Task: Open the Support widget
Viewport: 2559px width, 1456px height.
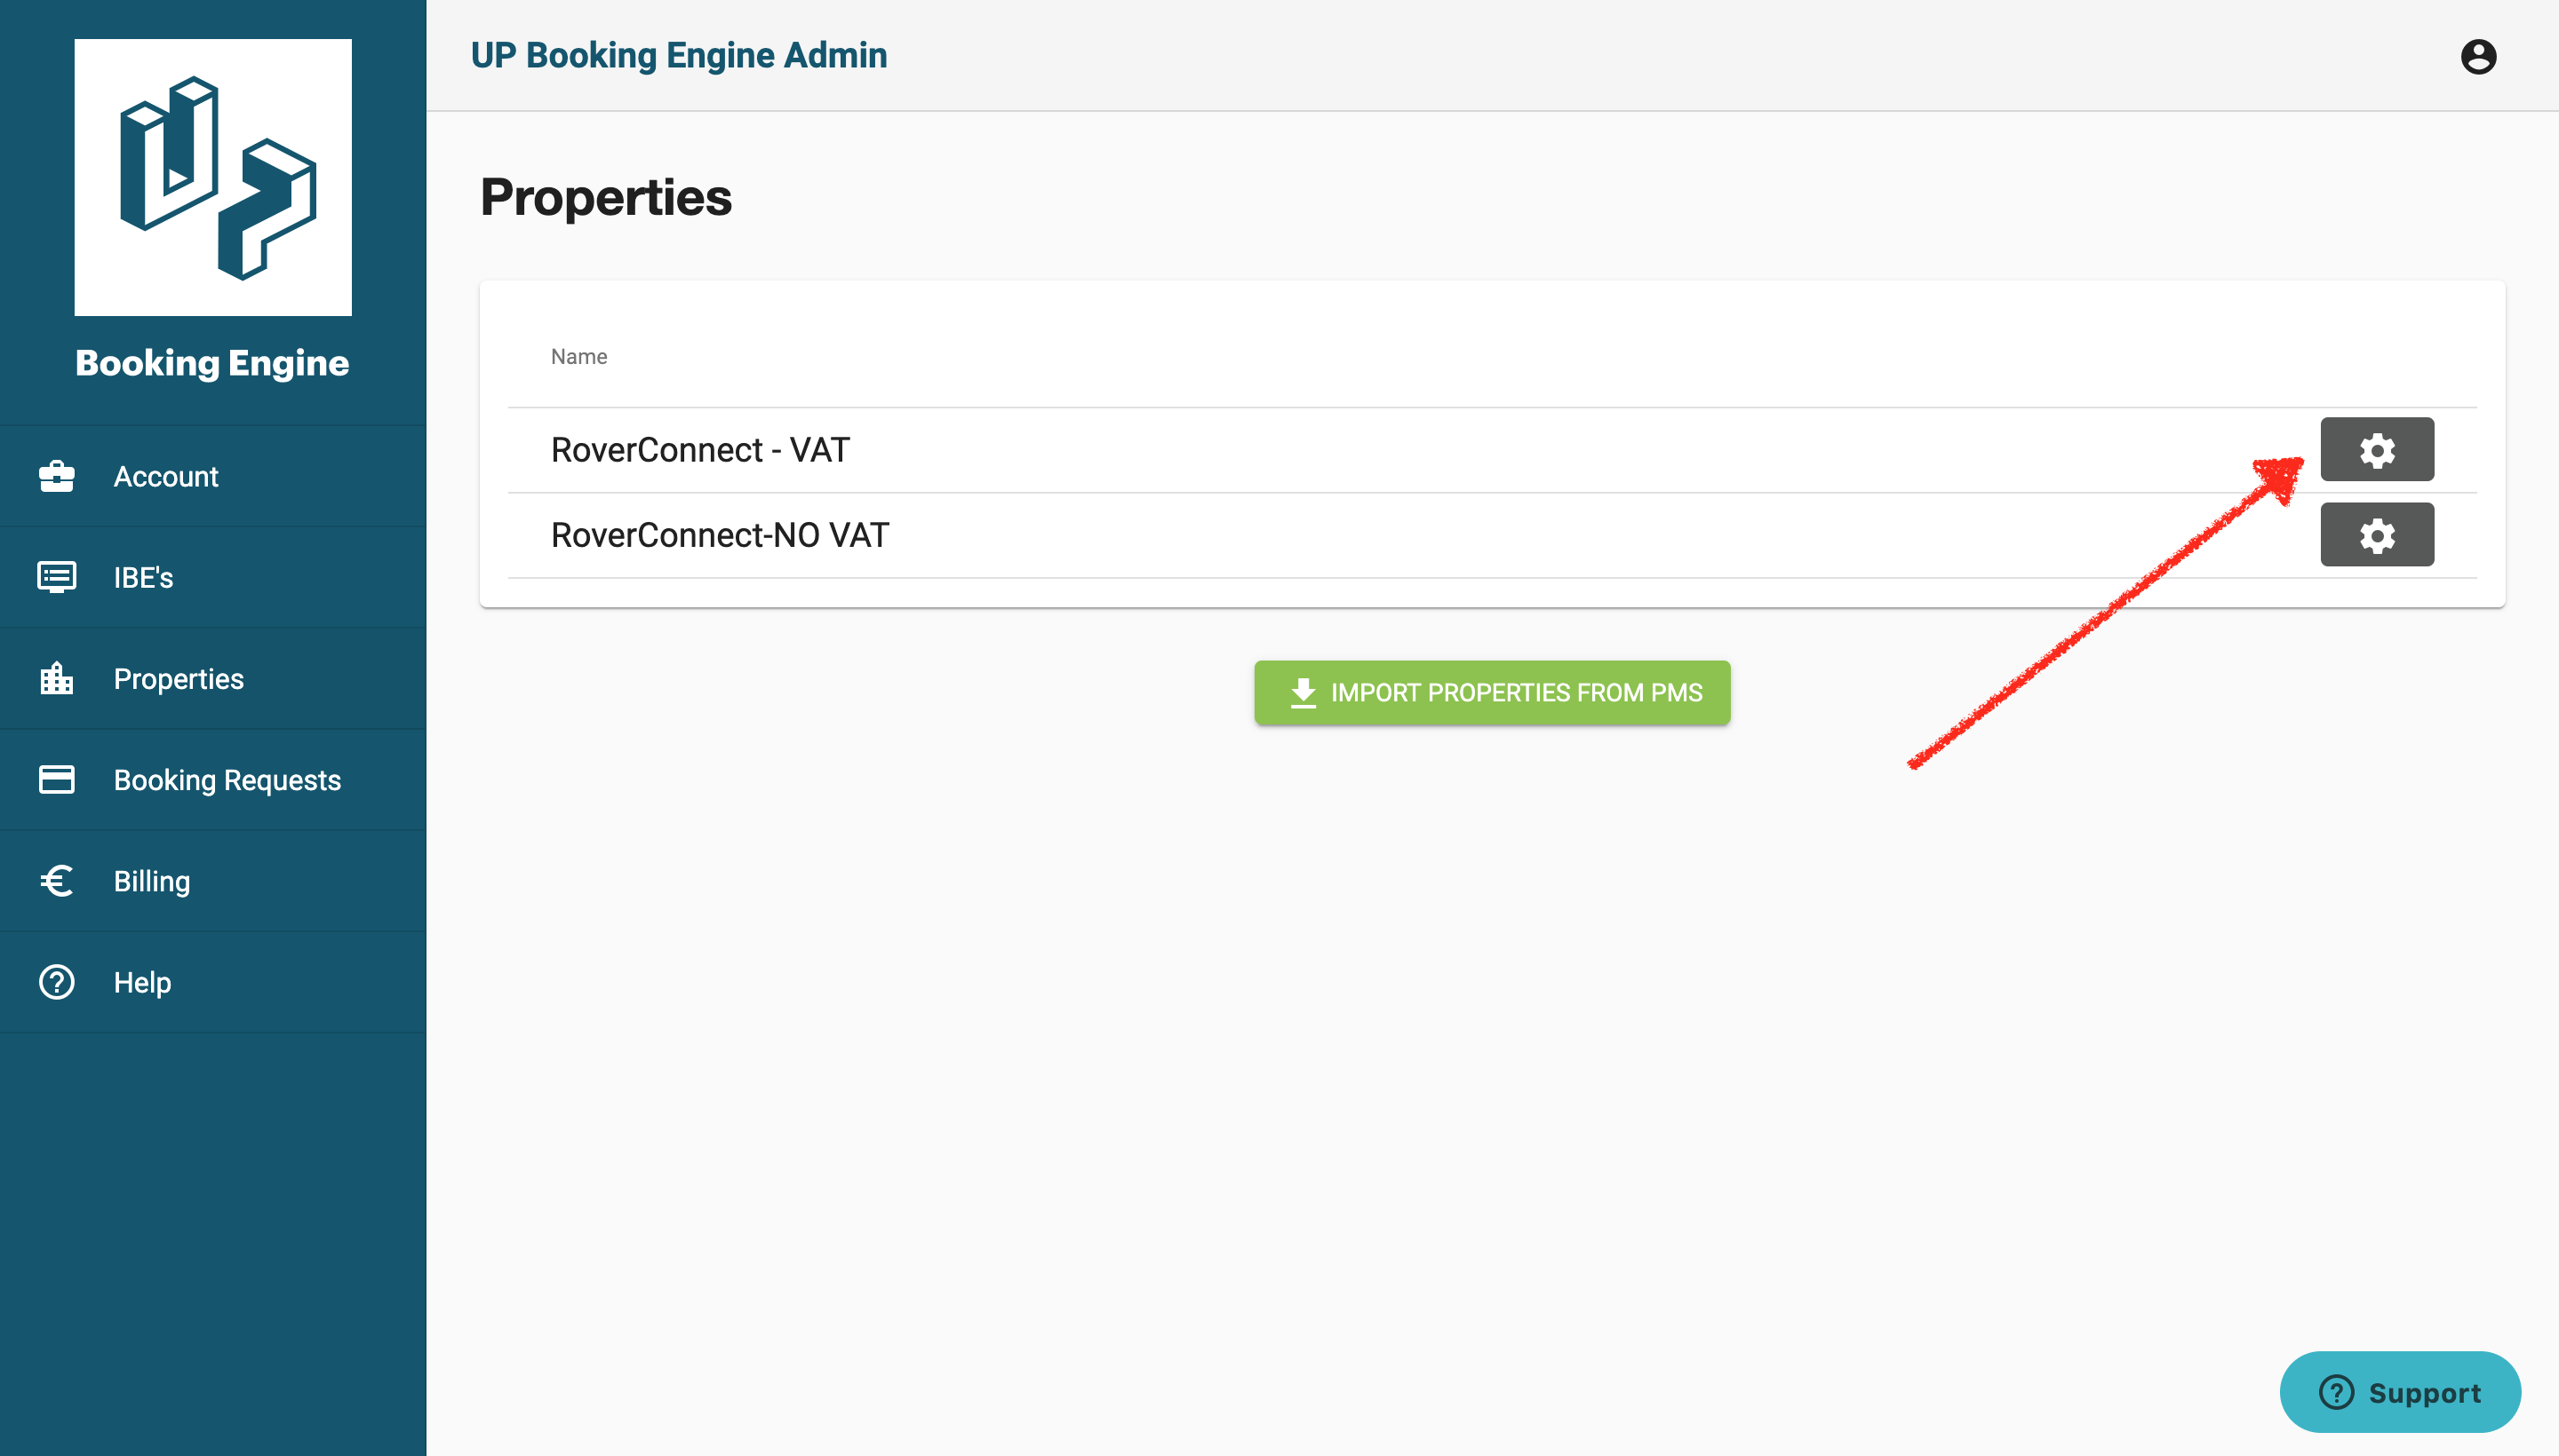Action: pyautogui.click(x=2400, y=1392)
